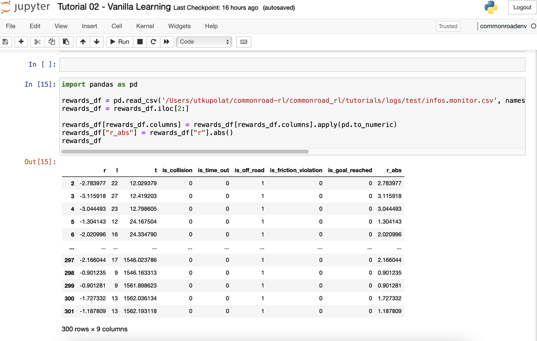Restart the kernel icon
Screen dimensions: 537x341
pyautogui.click(x=153, y=42)
